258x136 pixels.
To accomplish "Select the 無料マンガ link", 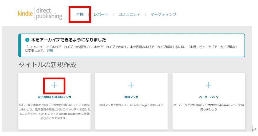I will point(131,97).
